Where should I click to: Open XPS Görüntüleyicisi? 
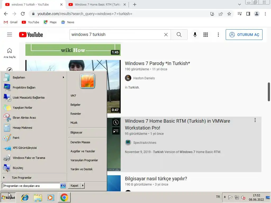pyautogui.click(x=34, y=148)
